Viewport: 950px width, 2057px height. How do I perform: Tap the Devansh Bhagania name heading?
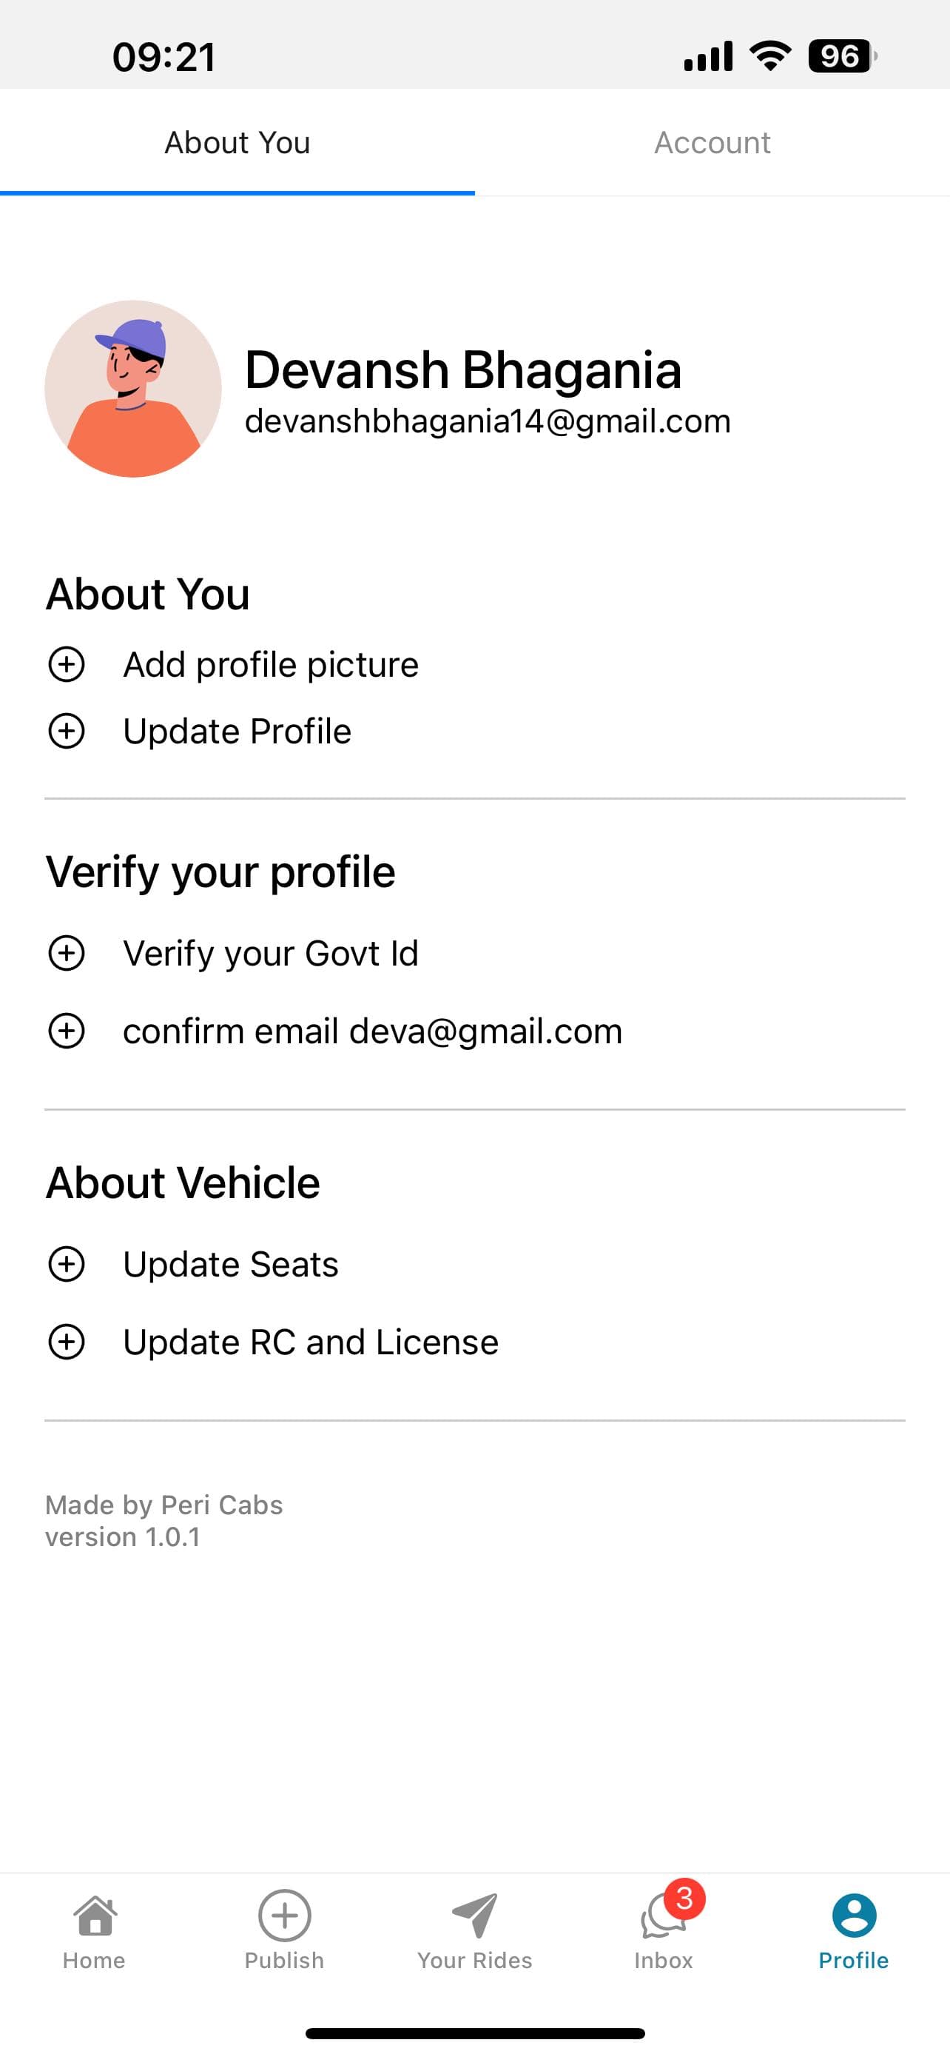pos(462,370)
